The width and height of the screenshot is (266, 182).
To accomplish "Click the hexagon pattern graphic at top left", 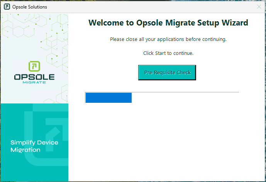I will (23, 31).
